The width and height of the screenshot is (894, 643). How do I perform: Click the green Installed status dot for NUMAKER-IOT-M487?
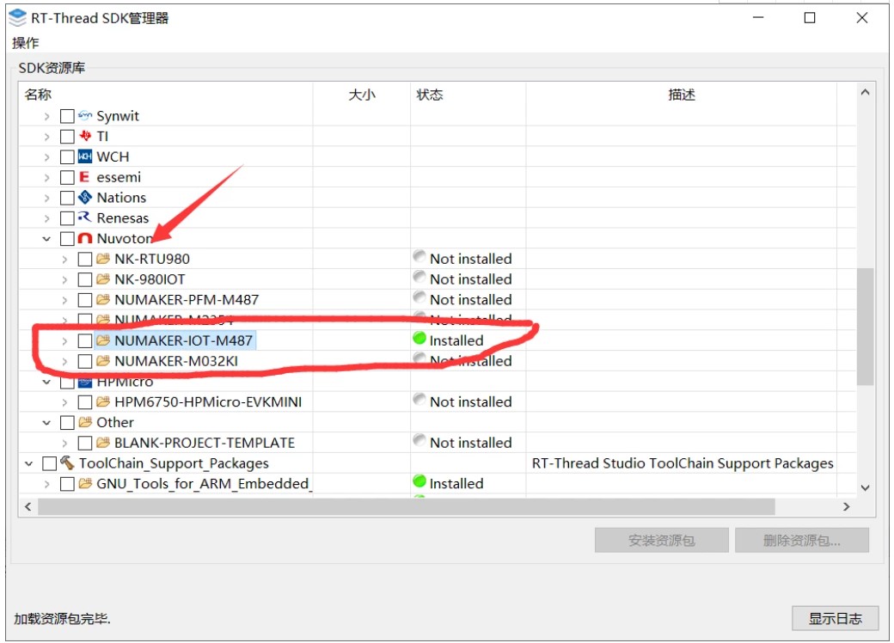(x=419, y=339)
